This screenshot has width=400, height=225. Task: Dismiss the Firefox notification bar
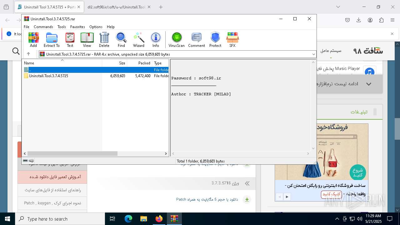pos(392,34)
